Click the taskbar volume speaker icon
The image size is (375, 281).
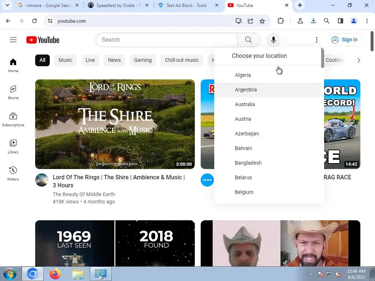click(338, 274)
